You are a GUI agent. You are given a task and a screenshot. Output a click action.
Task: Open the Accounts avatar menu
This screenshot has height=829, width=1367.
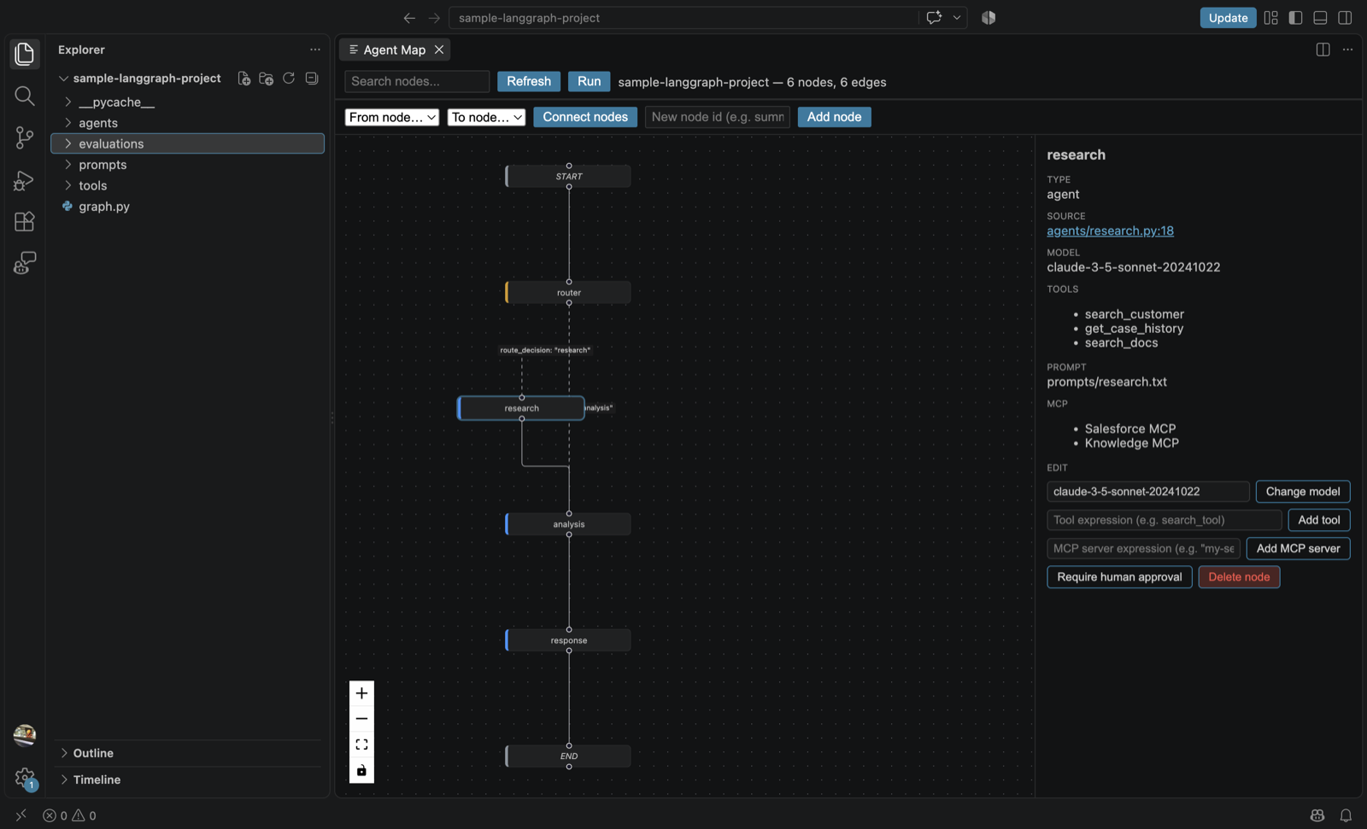[x=24, y=735]
